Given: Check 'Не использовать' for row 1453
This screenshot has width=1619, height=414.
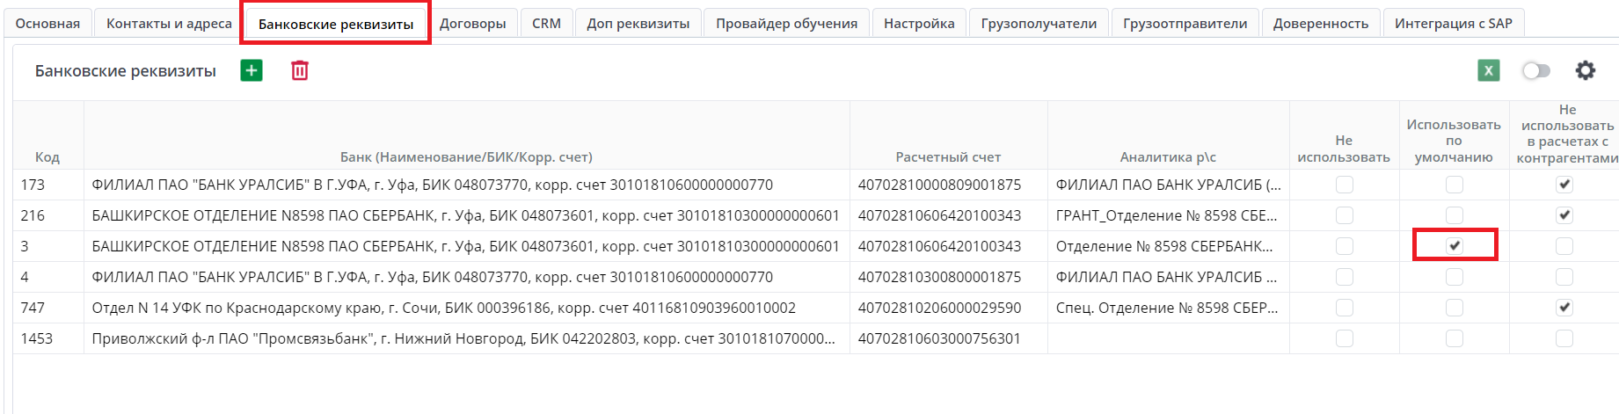Looking at the screenshot, I should coord(1344,338).
